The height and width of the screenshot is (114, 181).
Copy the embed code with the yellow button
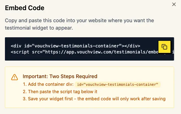(165, 47)
